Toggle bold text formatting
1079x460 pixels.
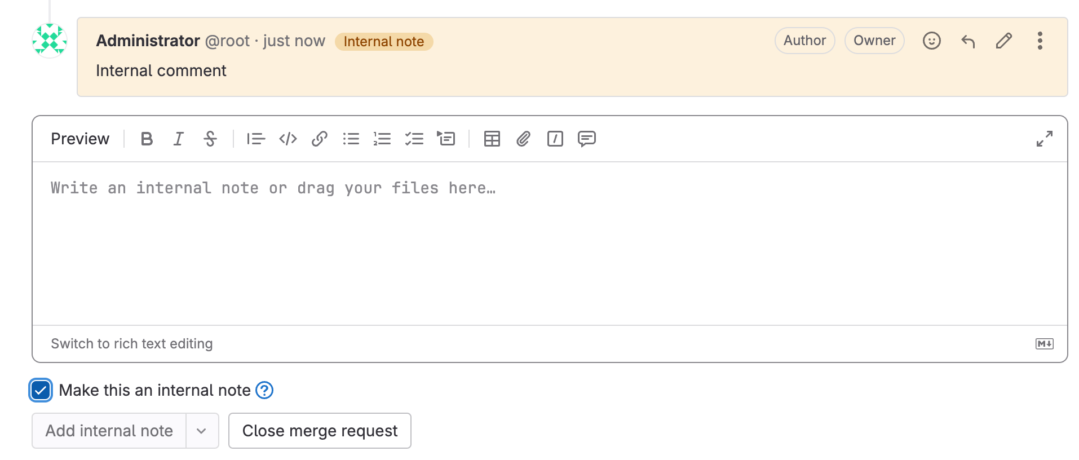147,139
